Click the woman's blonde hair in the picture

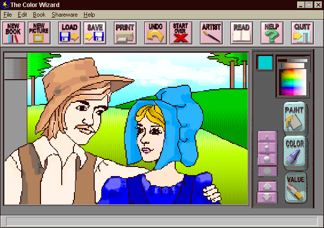click(x=152, y=116)
